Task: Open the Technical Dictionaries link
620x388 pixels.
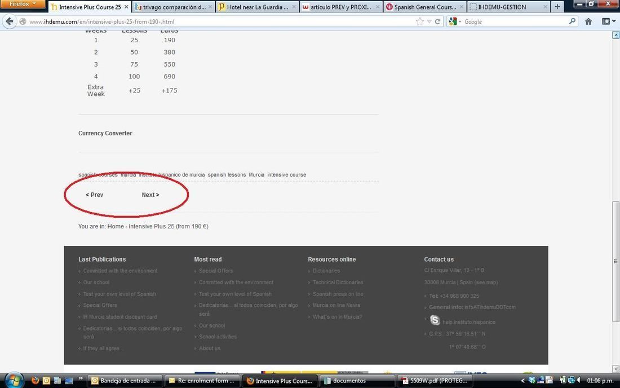Action: coord(338,282)
